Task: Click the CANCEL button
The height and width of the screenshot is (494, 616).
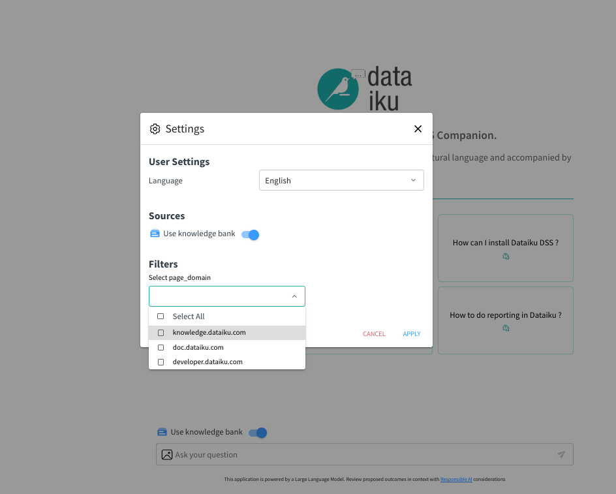Action: (x=374, y=333)
